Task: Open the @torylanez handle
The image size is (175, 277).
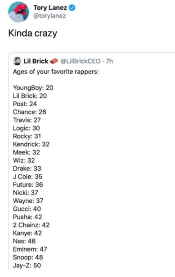Action: [50, 16]
